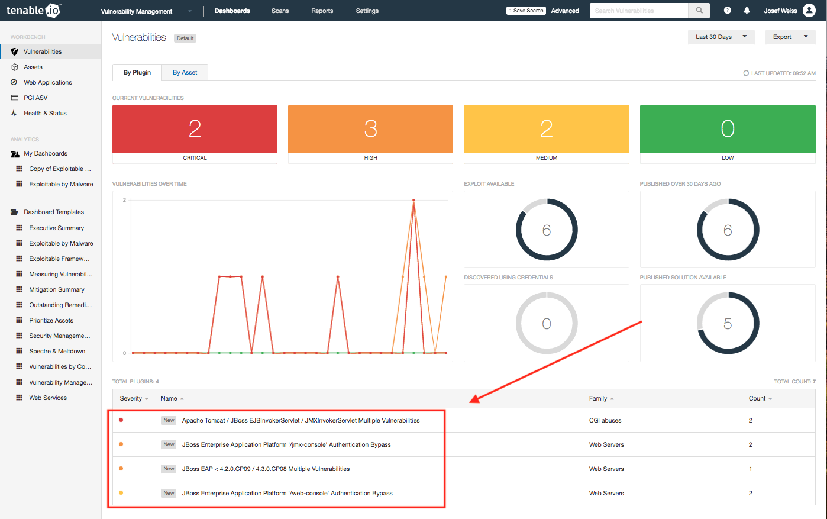
Task: Sort by the Family column header
Action: click(x=601, y=399)
